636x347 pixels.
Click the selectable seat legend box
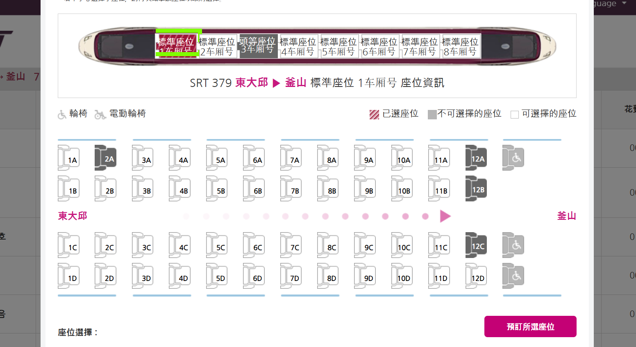tap(515, 114)
